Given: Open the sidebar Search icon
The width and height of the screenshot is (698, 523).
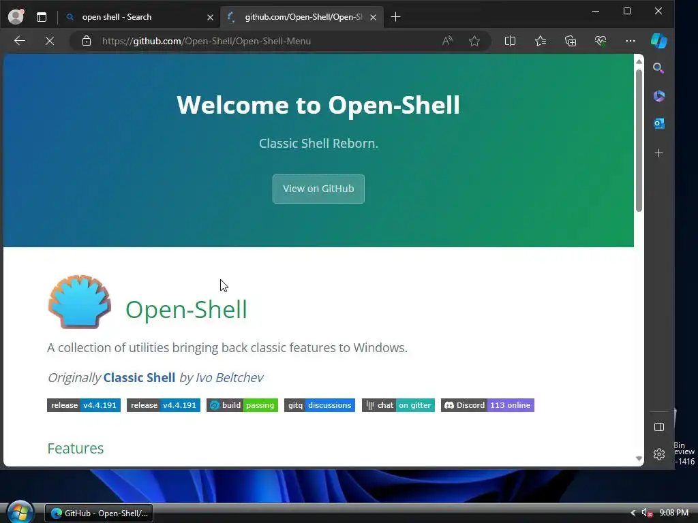Looking at the screenshot, I should tap(659, 68).
